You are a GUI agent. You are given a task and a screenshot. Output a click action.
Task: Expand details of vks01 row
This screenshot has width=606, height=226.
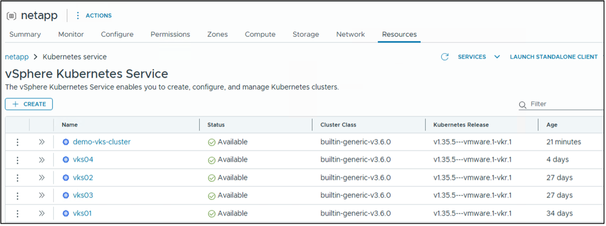pyautogui.click(x=41, y=214)
